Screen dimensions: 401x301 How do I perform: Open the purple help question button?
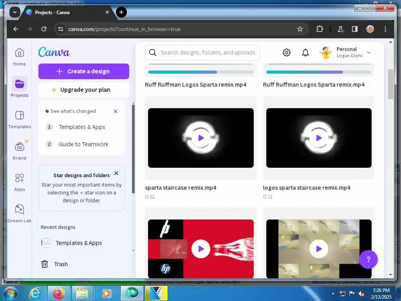368,259
